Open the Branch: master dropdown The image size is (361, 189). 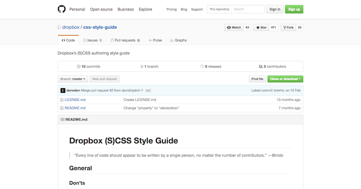pos(73,79)
